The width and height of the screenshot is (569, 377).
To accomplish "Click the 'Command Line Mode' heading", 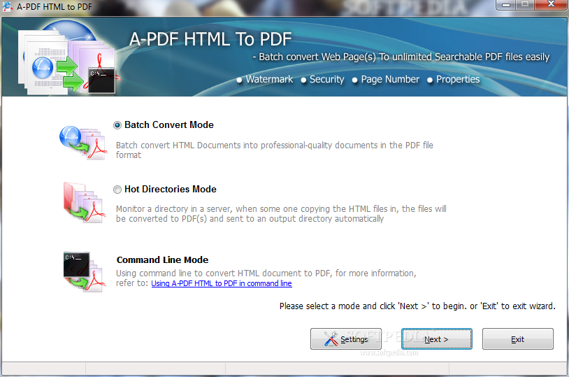I will pyautogui.click(x=163, y=260).
